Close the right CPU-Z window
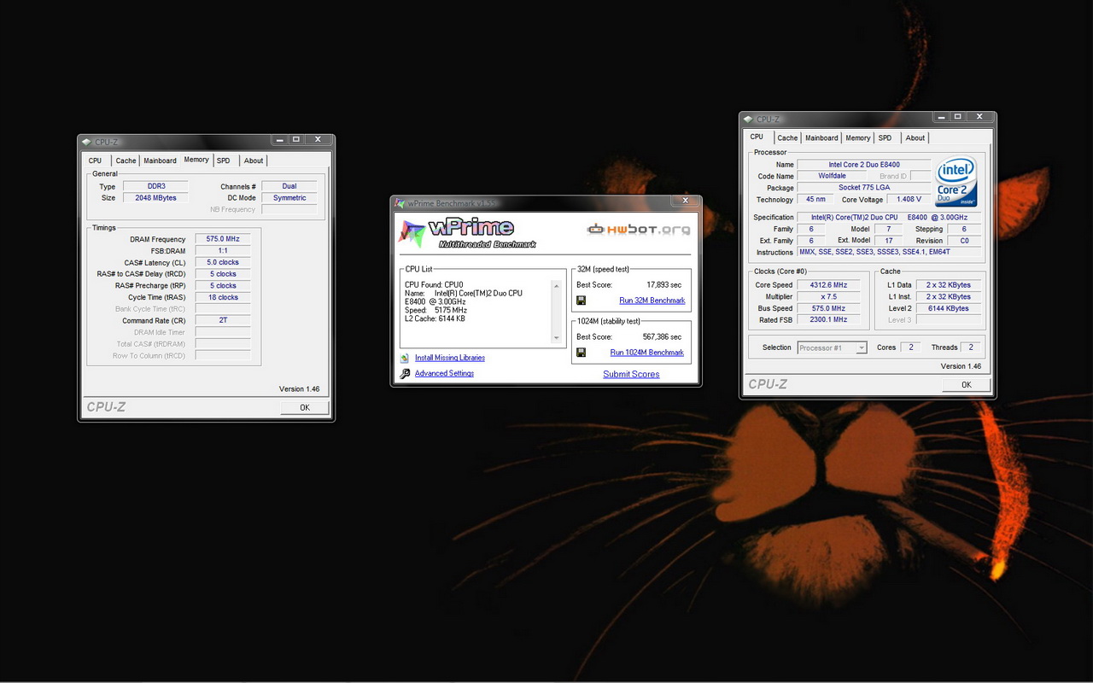Viewport: 1093px width, 683px height. click(979, 116)
